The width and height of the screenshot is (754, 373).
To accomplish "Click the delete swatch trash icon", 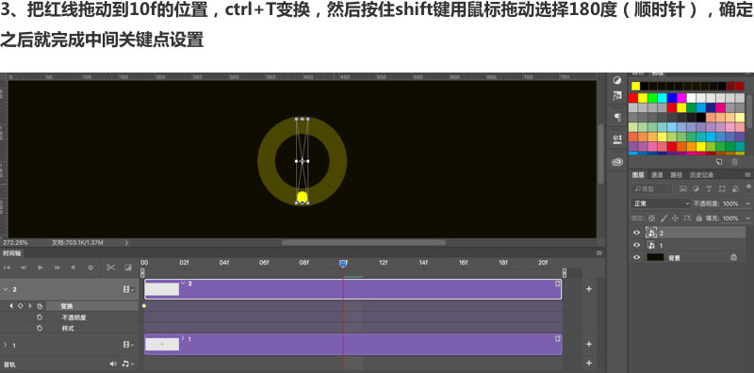I will (734, 161).
